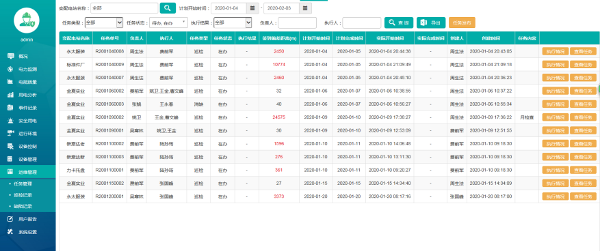The image size is (600, 251).
Task: Click 执行情况 for task R2001040009
Action: [556, 65]
